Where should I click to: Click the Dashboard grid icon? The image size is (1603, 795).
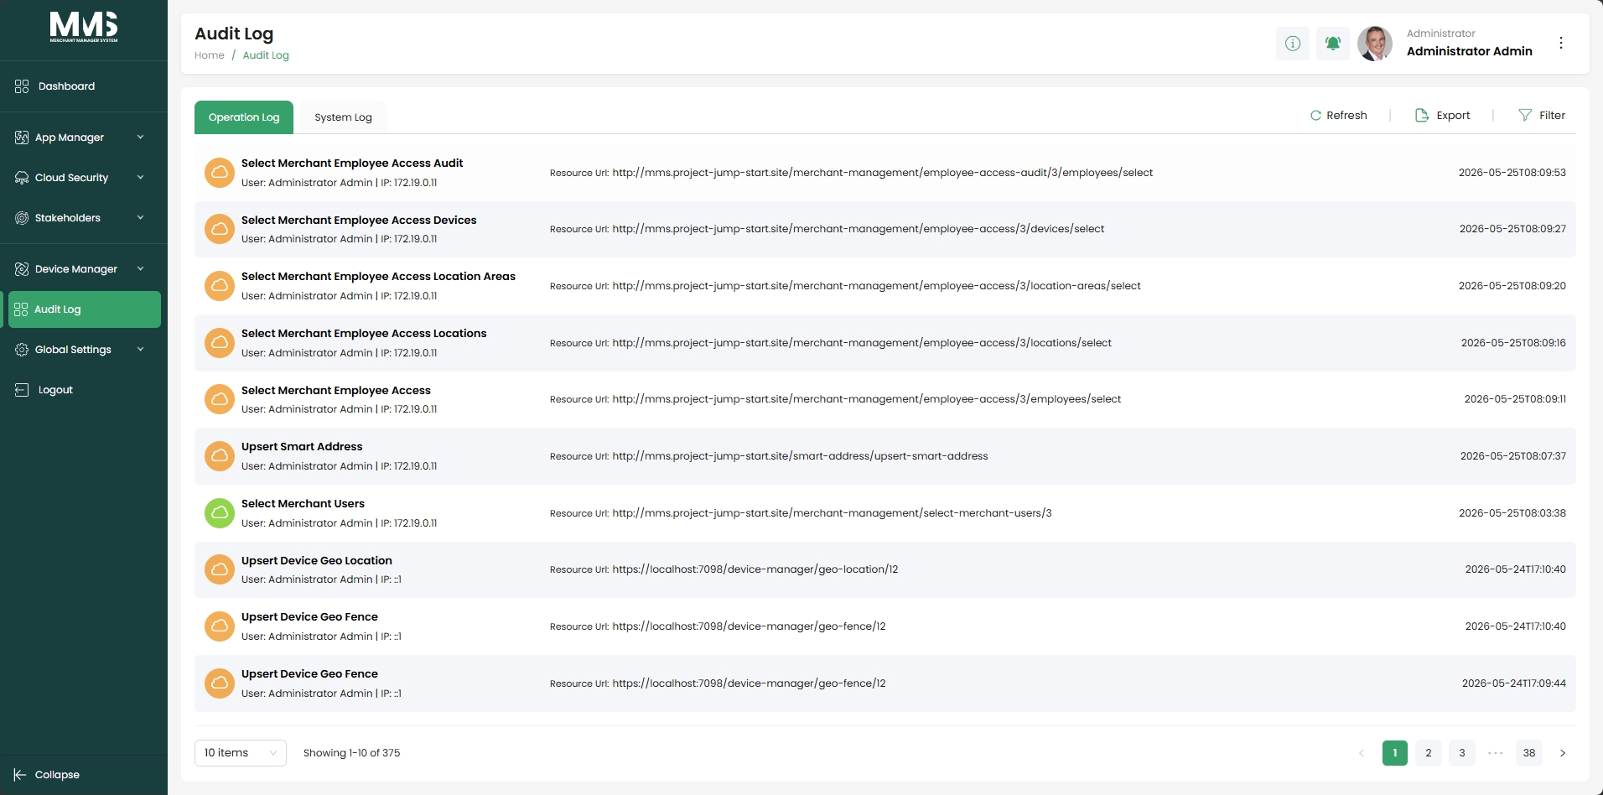pyautogui.click(x=22, y=86)
